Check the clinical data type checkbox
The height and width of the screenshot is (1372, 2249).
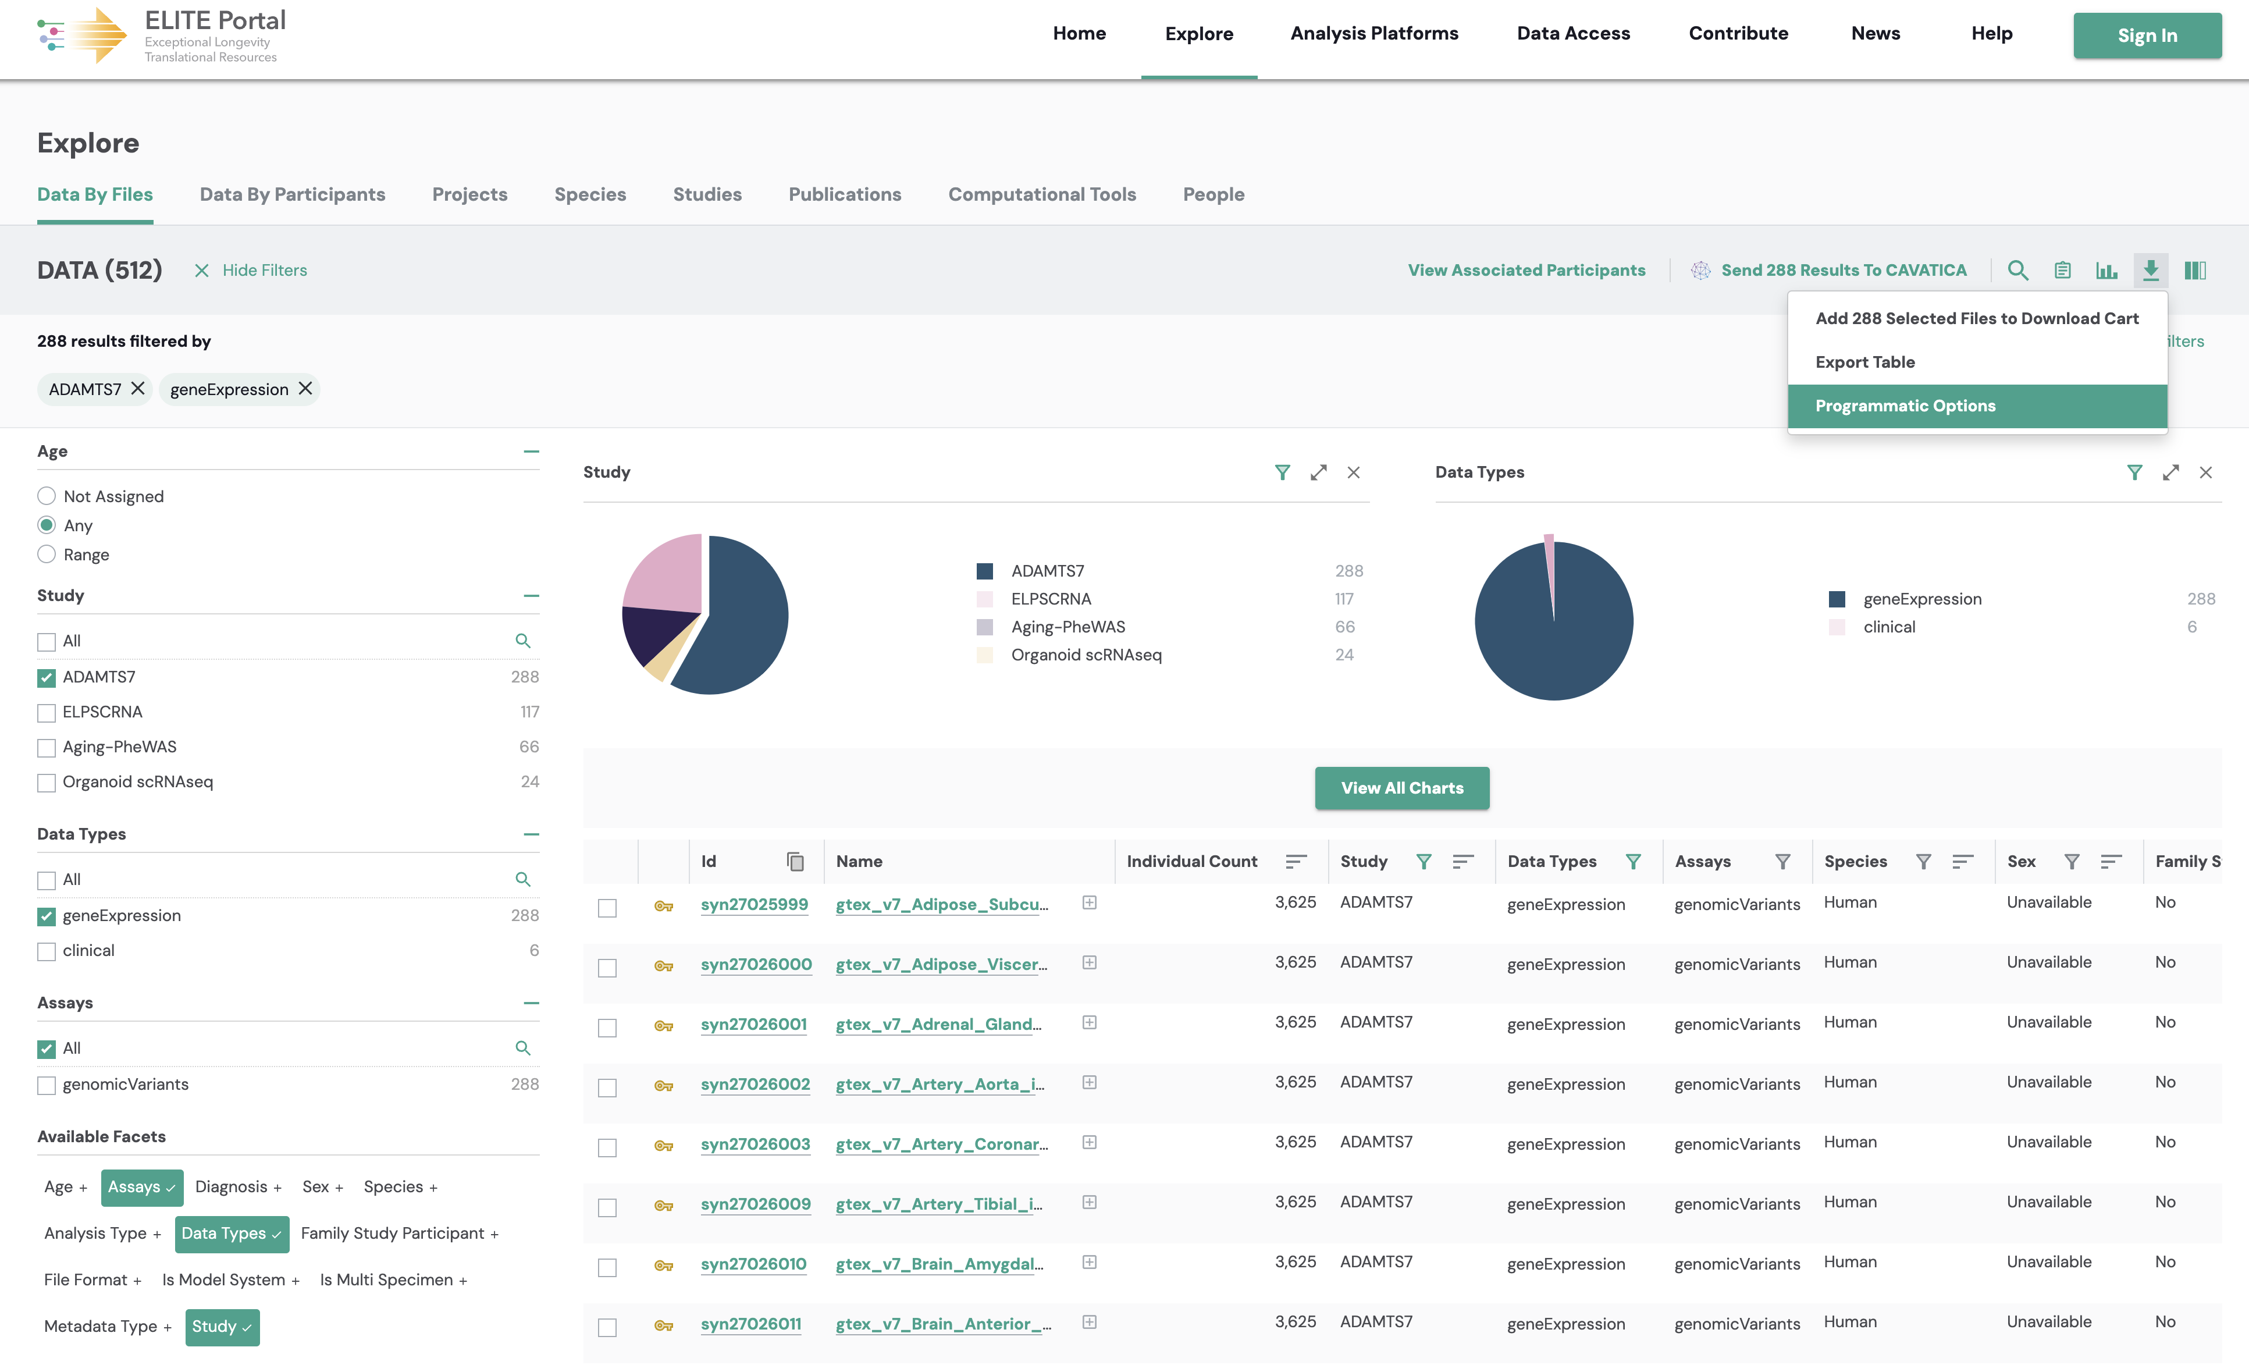click(x=47, y=951)
